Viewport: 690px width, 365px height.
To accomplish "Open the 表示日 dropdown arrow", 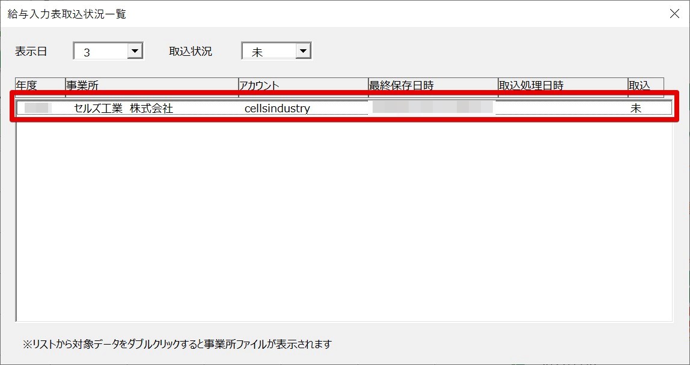I will click(135, 51).
